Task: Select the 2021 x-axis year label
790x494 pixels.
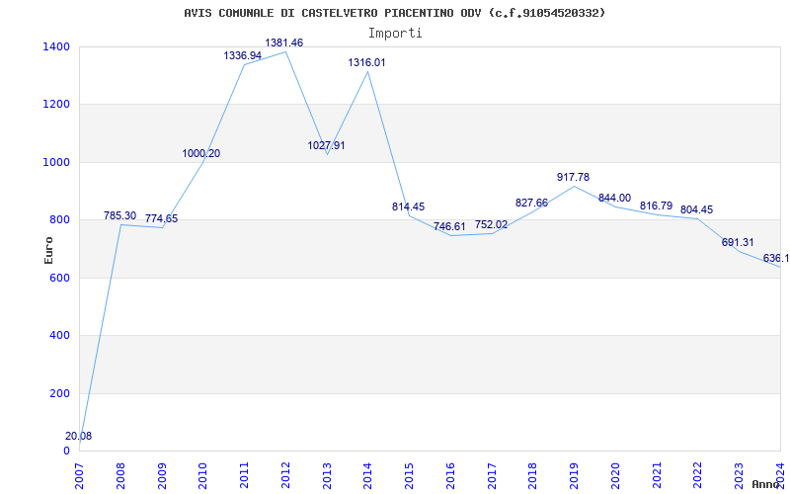Action: pos(657,475)
